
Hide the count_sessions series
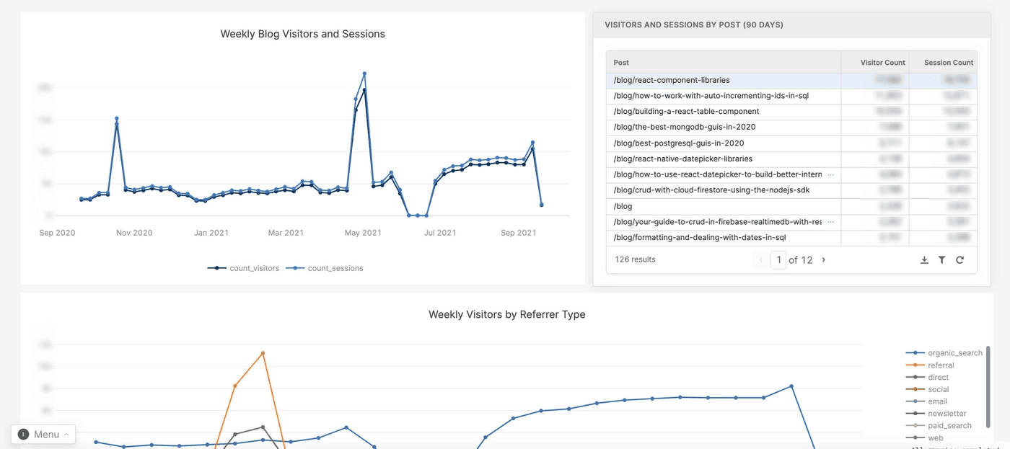click(x=335, y=267)
